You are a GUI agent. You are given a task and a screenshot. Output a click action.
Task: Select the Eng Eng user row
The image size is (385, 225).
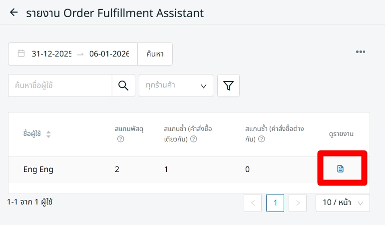38,169
